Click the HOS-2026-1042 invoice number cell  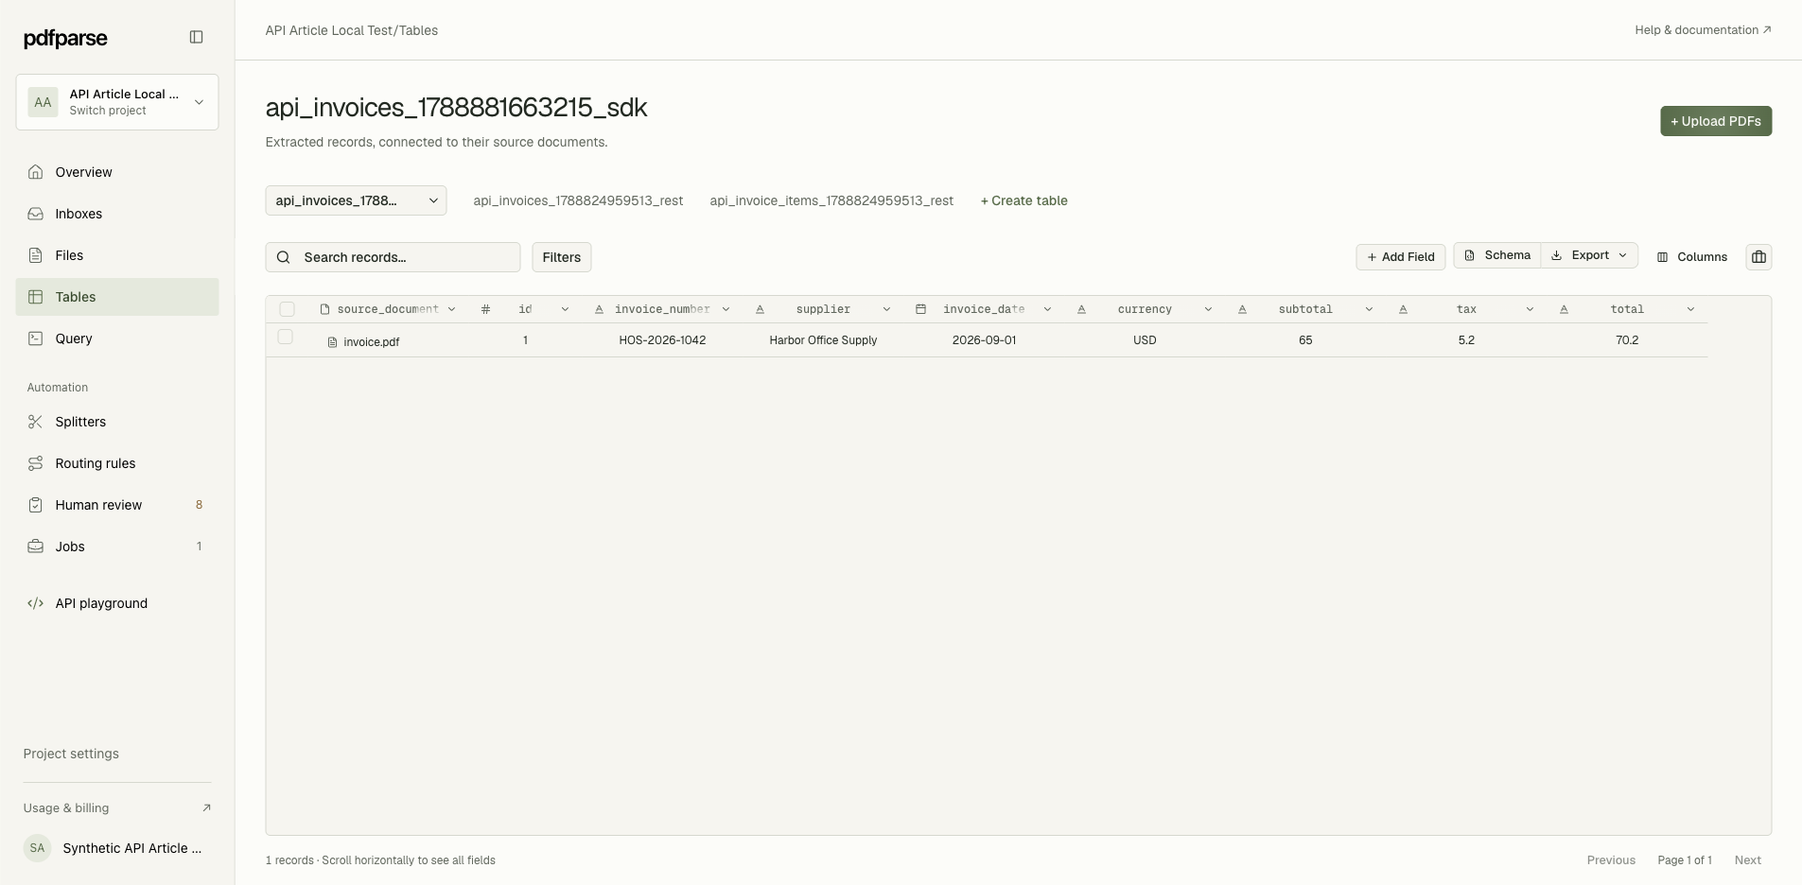tap(662, 340)
